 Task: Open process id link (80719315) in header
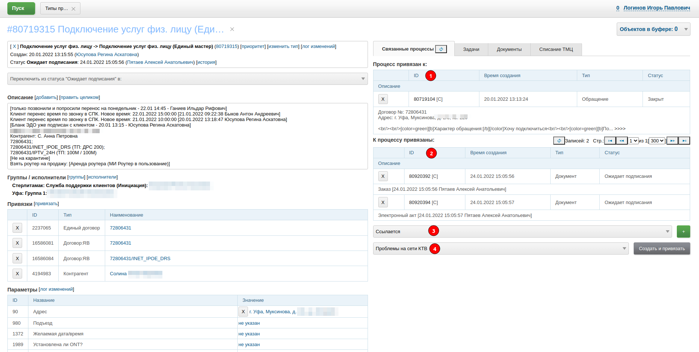click(227, 46)
